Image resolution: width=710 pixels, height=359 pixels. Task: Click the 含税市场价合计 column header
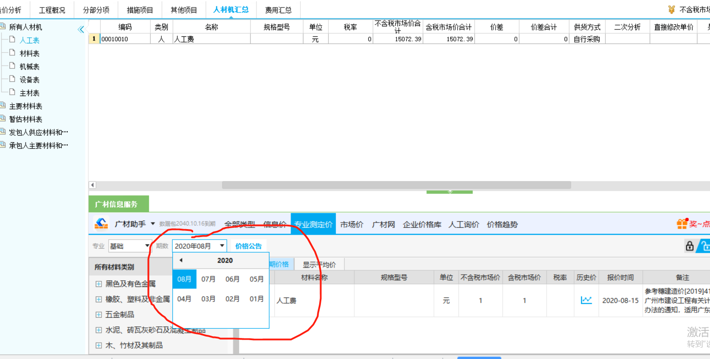(x=449, y=27)
